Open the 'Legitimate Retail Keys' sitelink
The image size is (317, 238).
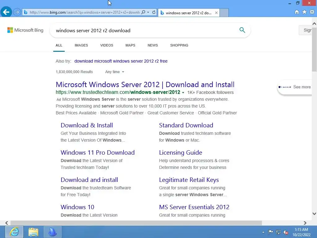pos(189,180)
